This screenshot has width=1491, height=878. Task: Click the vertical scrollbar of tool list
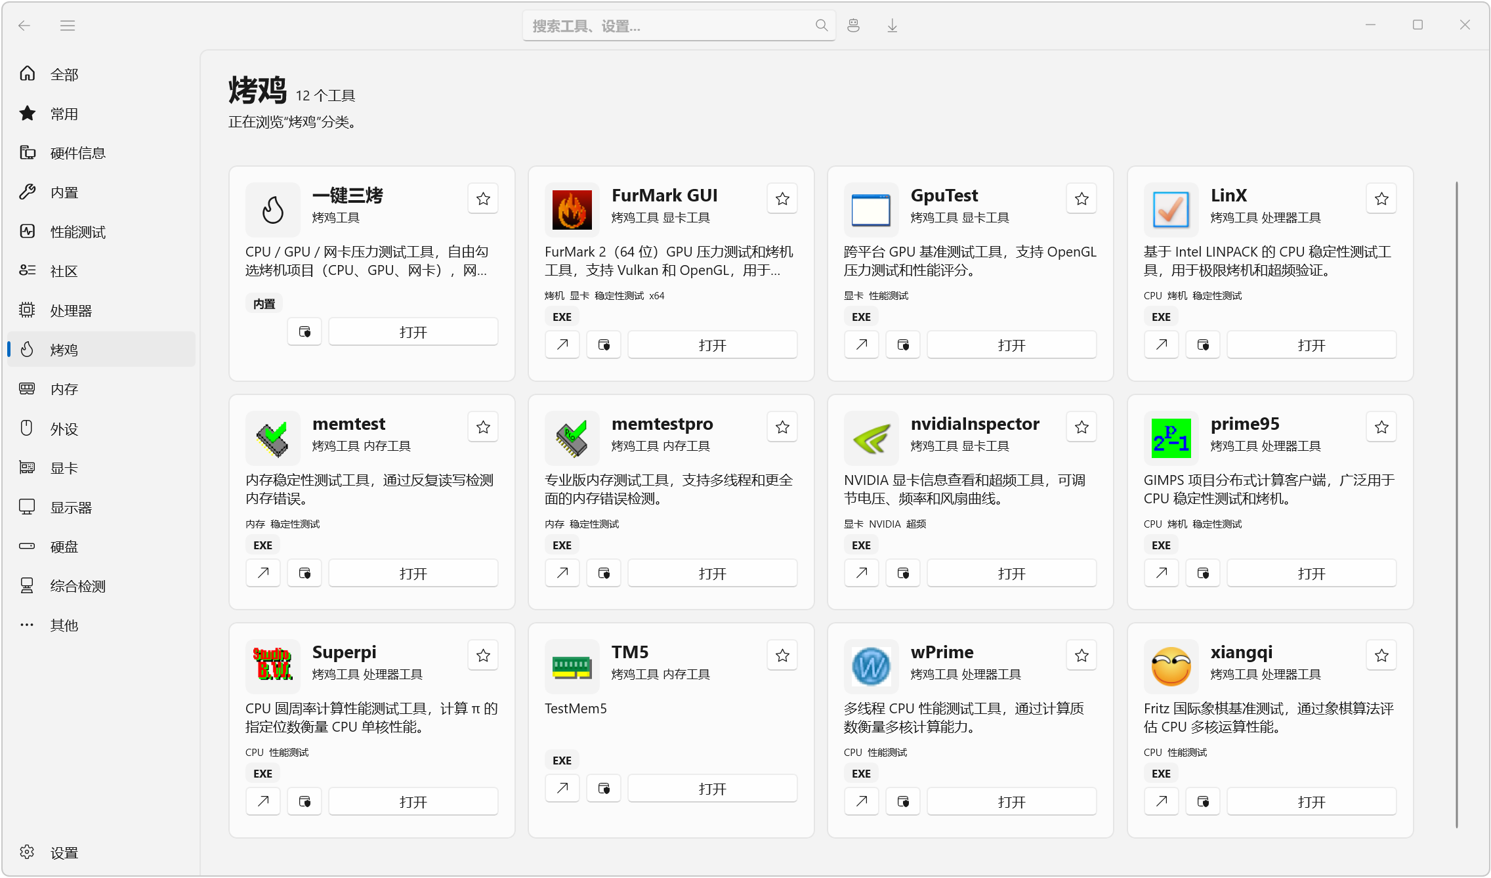1456,504
